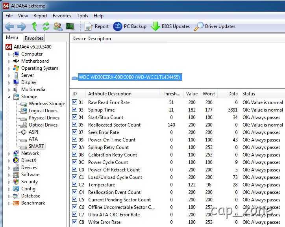
Task: Toggle the 07 Seek Error Rate checkbox
Action: point(74,132)
